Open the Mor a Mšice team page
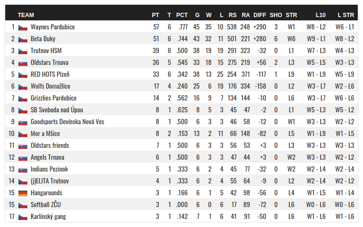Viewport: 363px width, 227px height. point(46,134)
